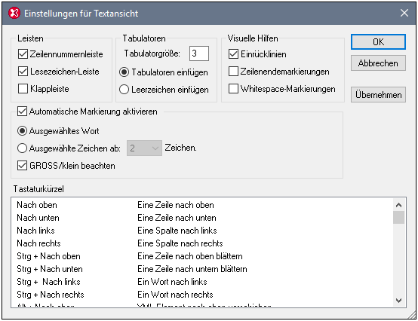Select the 'Strg + Nach rechts' row
Viewport: 418px width, 321px height.
(202, 295)
